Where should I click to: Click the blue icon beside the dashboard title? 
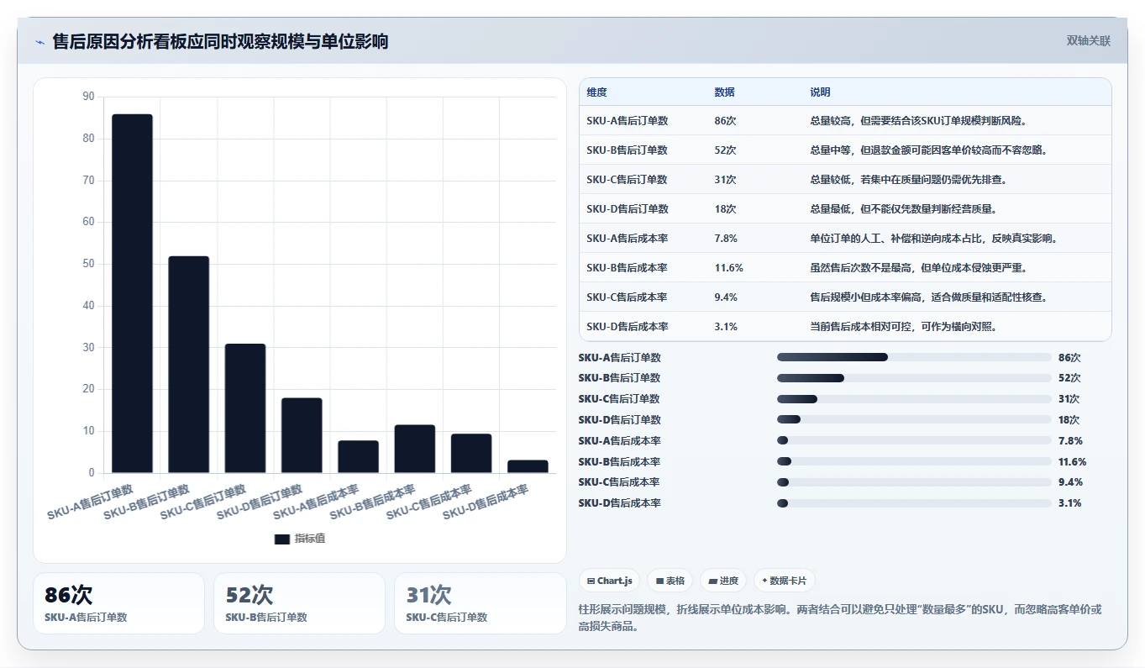click(40, 42)
